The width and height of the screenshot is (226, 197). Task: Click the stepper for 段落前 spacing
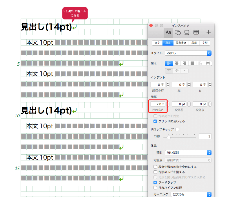tap(189, 104)
